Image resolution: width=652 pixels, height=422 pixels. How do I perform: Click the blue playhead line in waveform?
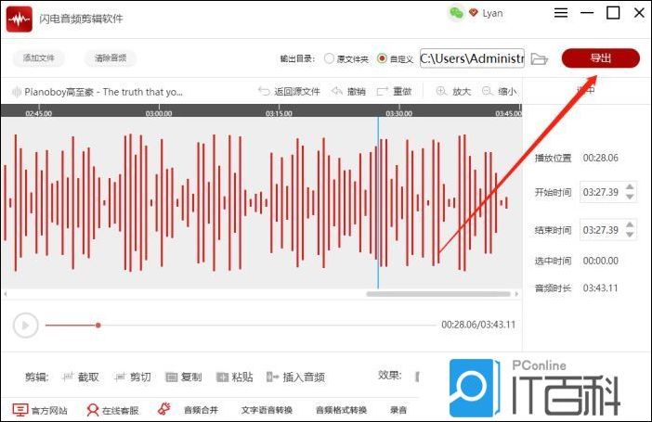378,203
